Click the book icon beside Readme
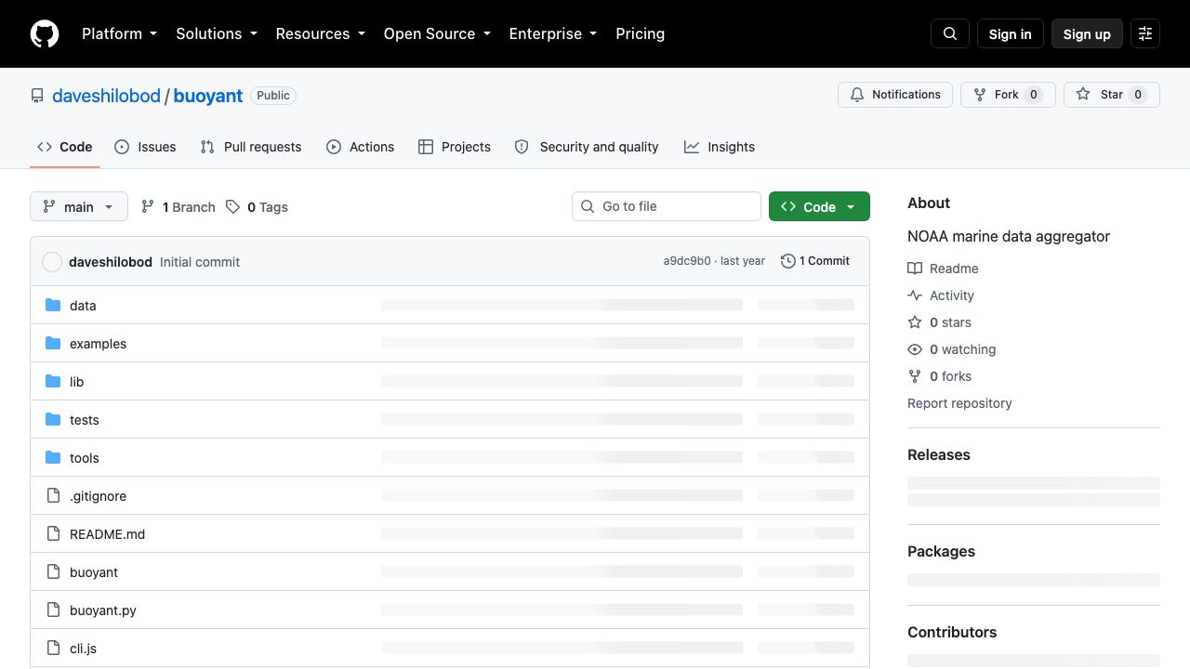The height and width of the screenshot is (669, 1190). [x=915, y=269]
